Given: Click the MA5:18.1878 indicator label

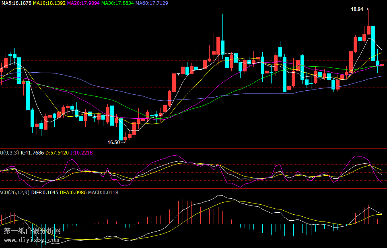Looking at the screenshot, I should tap(16, 3).
